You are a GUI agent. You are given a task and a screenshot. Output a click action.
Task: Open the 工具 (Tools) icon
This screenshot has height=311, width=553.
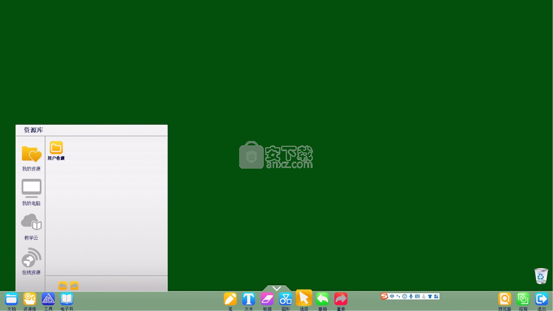pos(48,299)
